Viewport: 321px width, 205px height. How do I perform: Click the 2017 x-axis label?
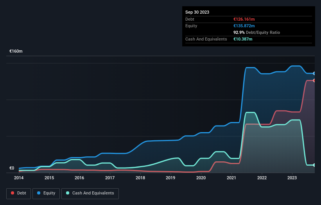(x=110, y=178)
